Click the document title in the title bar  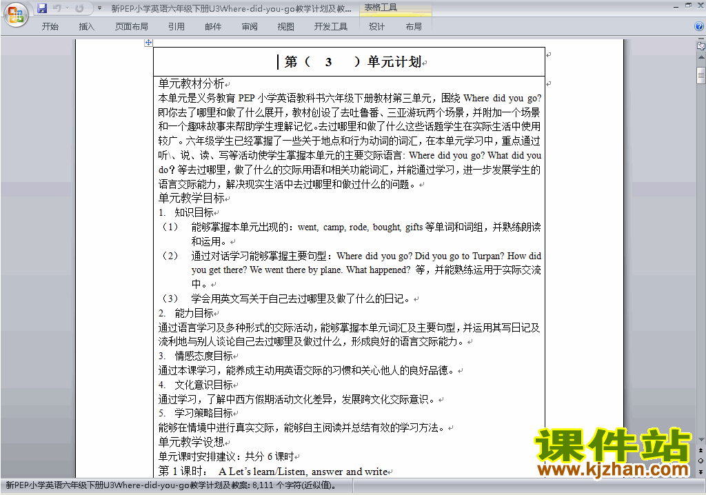231,8
